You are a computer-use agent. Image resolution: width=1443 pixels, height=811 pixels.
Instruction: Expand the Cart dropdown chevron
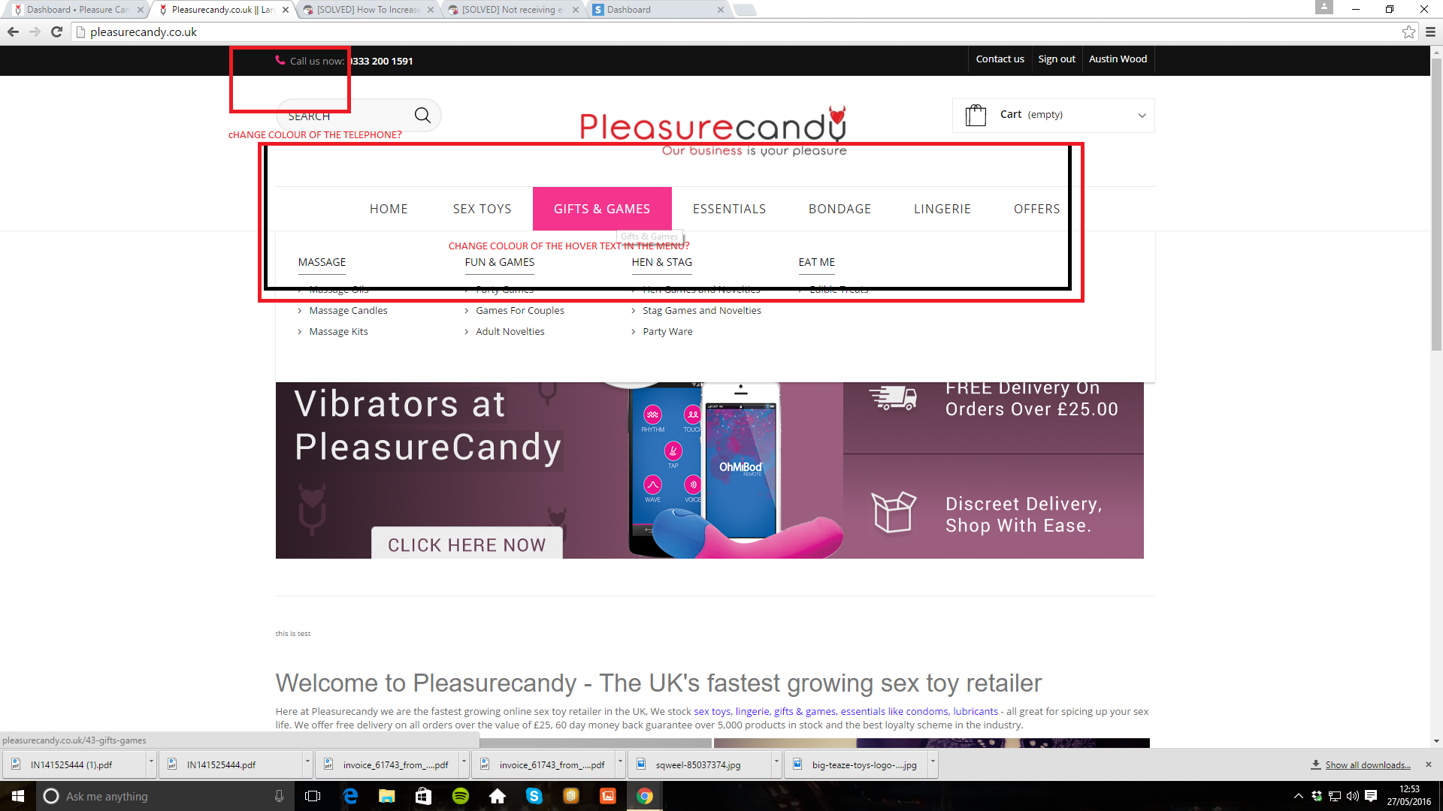[x=1142, y=116]
